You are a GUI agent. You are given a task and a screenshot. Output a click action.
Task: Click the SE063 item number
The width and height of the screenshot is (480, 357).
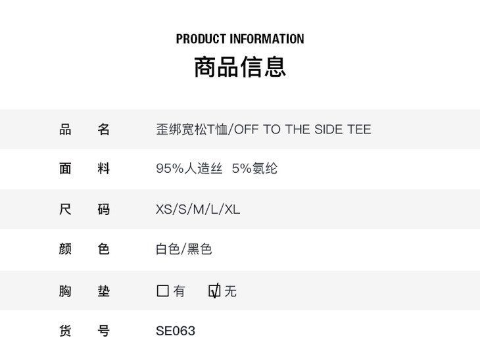click(176, 331)
